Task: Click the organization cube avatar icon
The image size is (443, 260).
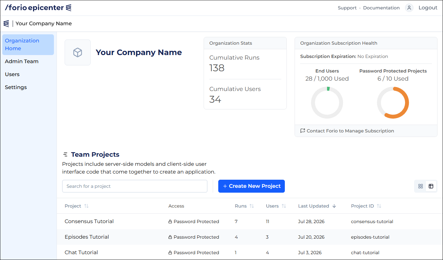Action: tap(78, 52)
